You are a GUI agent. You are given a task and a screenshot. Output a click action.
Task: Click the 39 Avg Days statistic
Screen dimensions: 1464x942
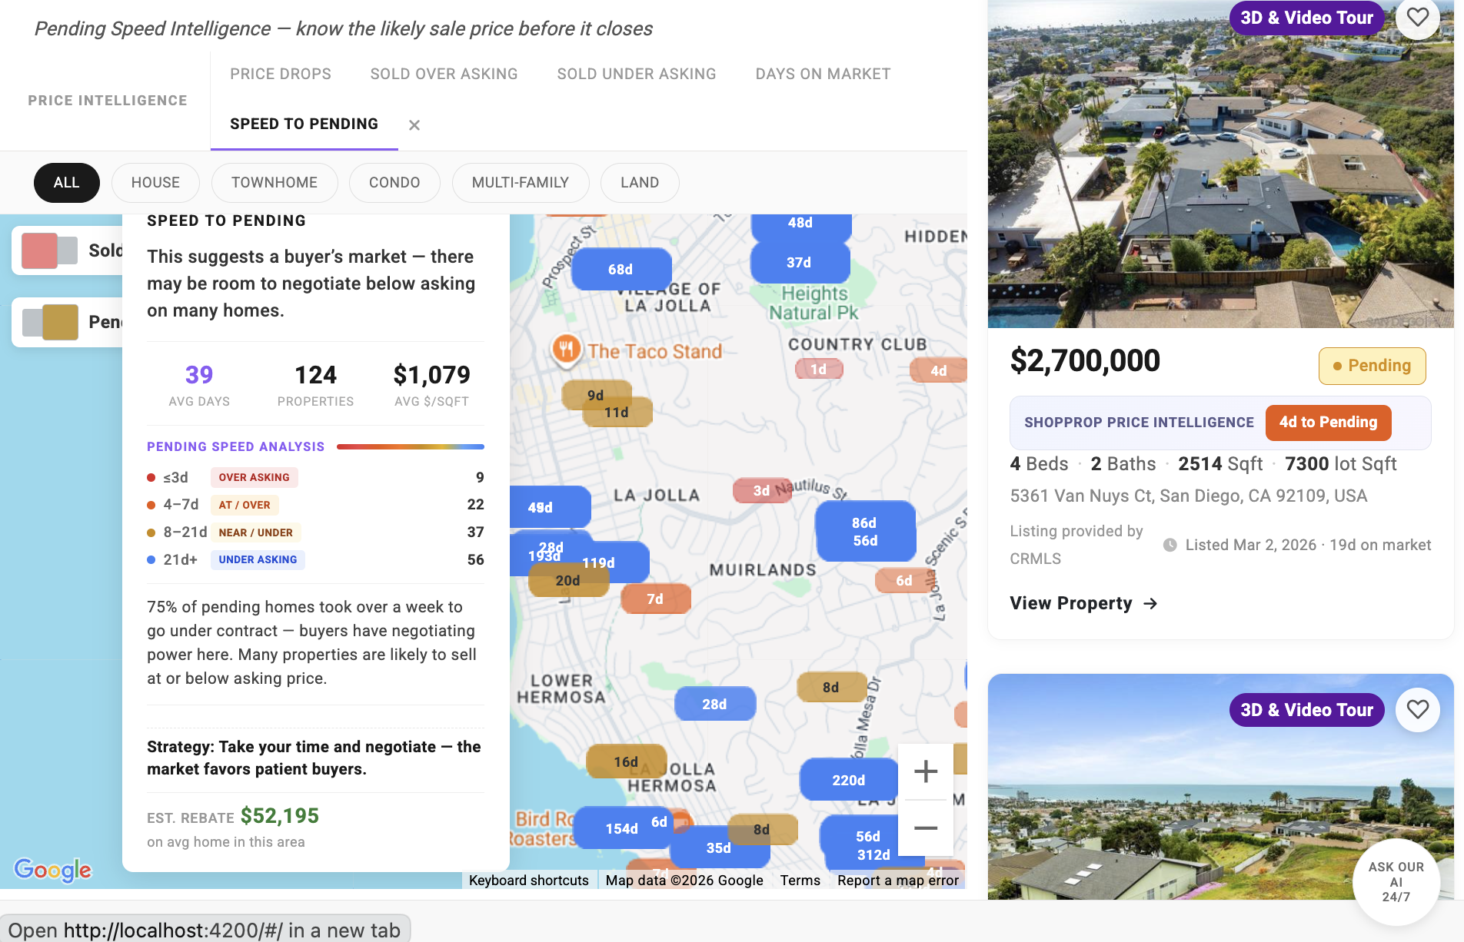[x=199, y=384]
